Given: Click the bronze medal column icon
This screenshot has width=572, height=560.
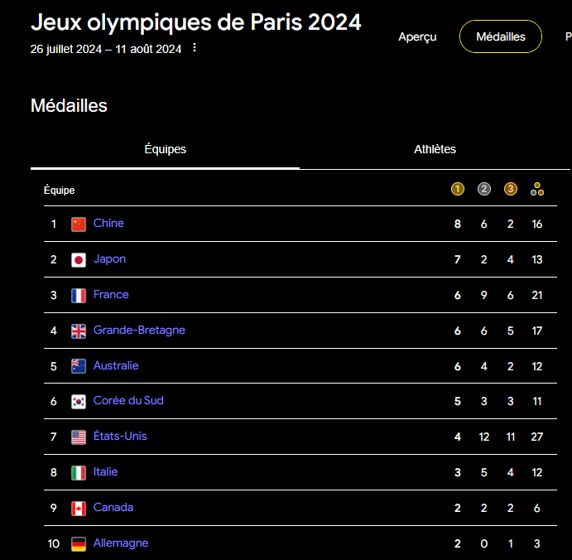Looking at the screenshot, I should 511,189.
